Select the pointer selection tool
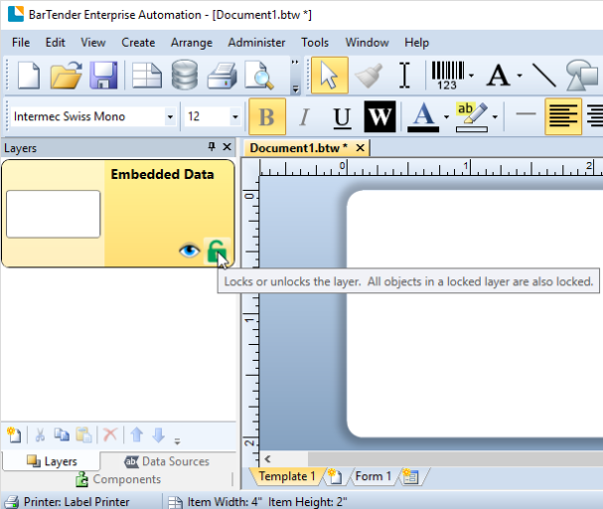Screen dimensions: 603x509 pos(329,76)
